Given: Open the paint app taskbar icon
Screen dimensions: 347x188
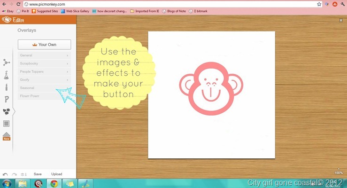Looking at the screenshot, I should pyautogui.click(x=85, y=184).
